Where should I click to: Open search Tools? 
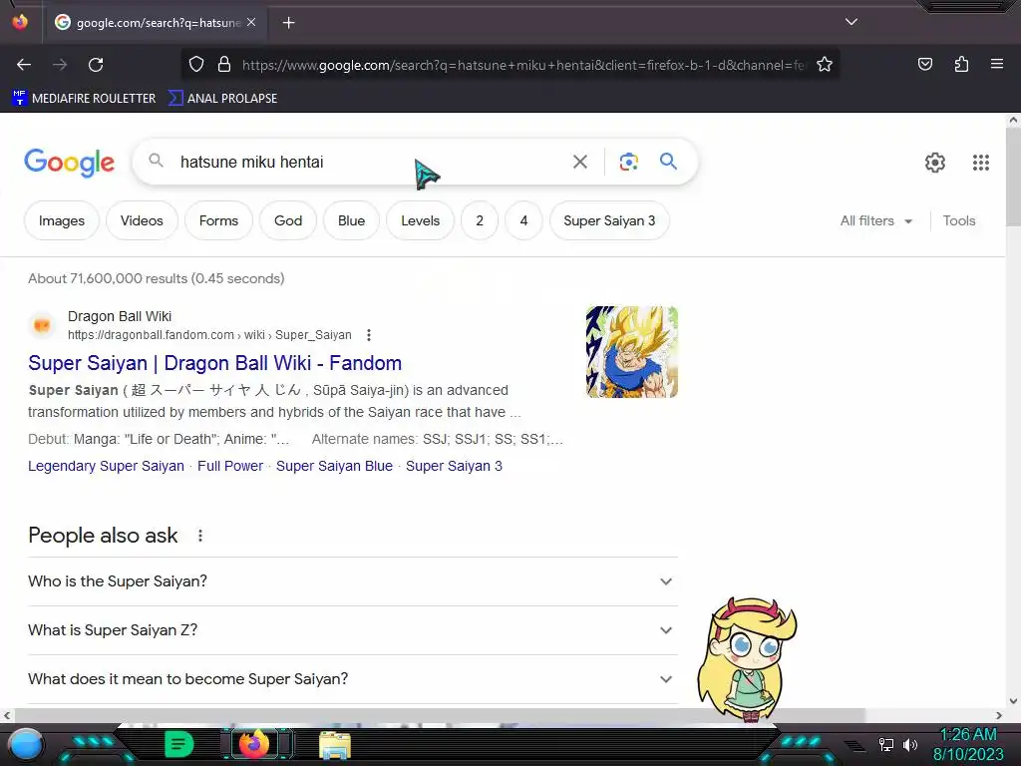958,220
